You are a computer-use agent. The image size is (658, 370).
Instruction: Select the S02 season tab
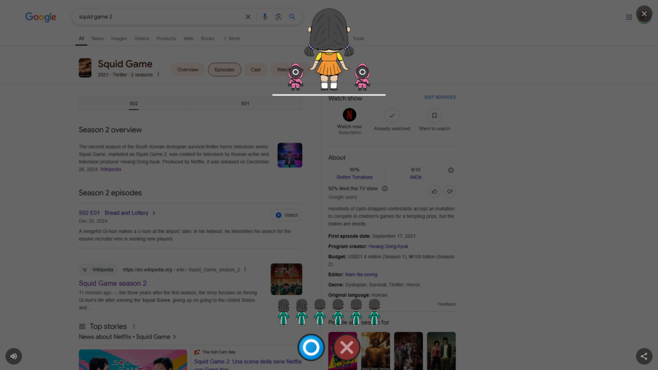(134, 103)
